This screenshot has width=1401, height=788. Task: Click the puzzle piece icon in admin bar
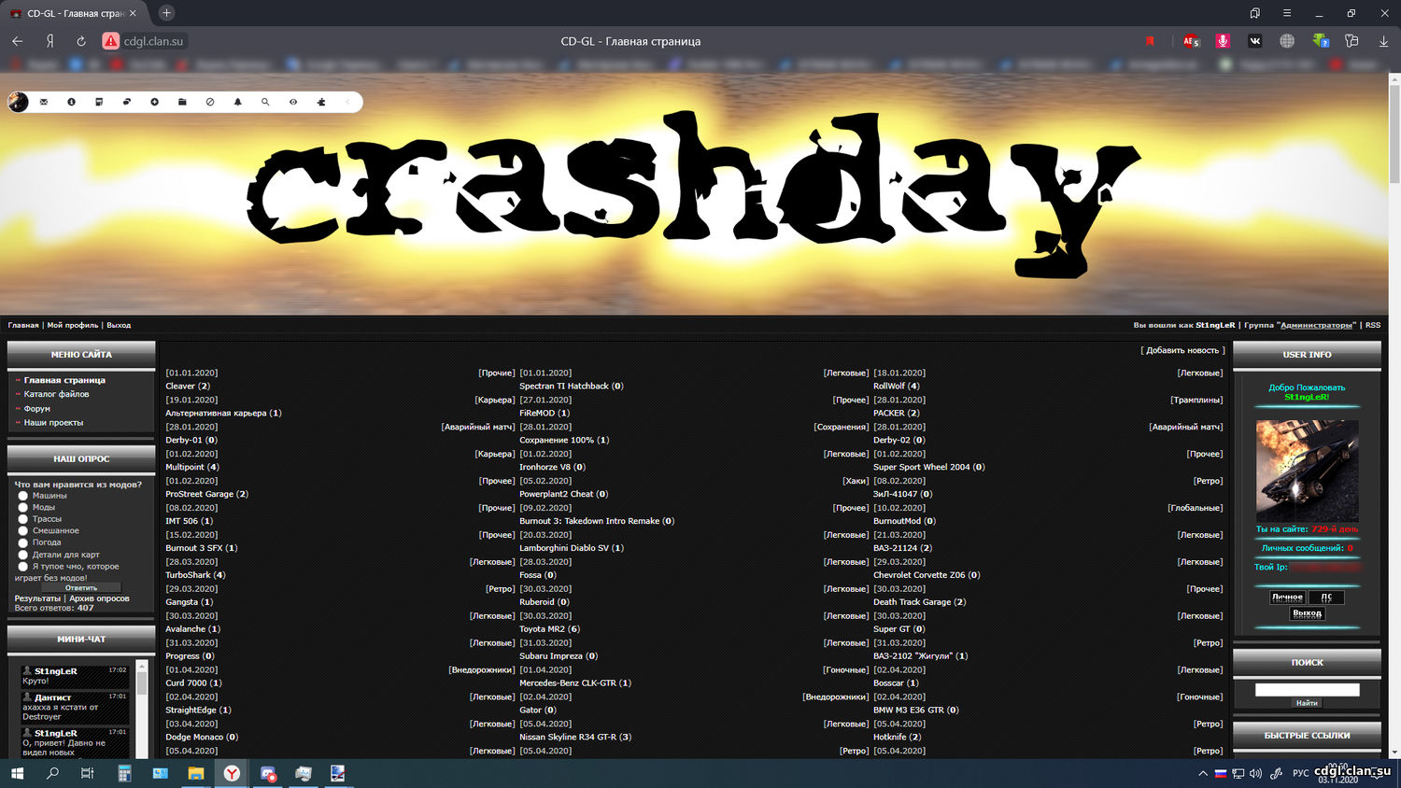click(321, 102)
